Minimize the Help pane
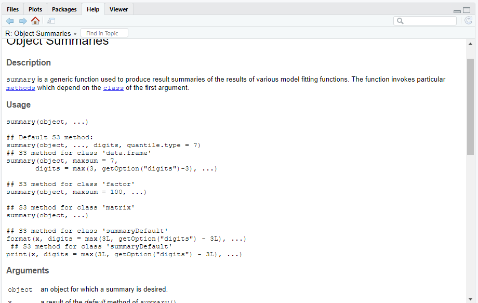The width and height of the screenshot is (478, 303). tap(457, 10)
